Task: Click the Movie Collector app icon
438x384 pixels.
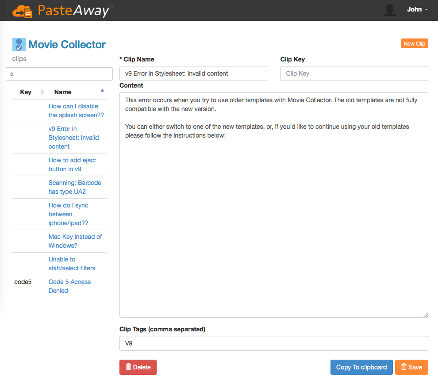Action: [19, 45]
